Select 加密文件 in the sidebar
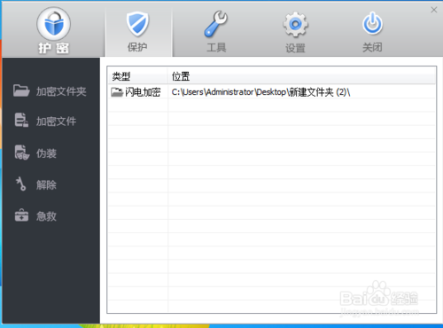443x328 pixels. coord(45,121)
